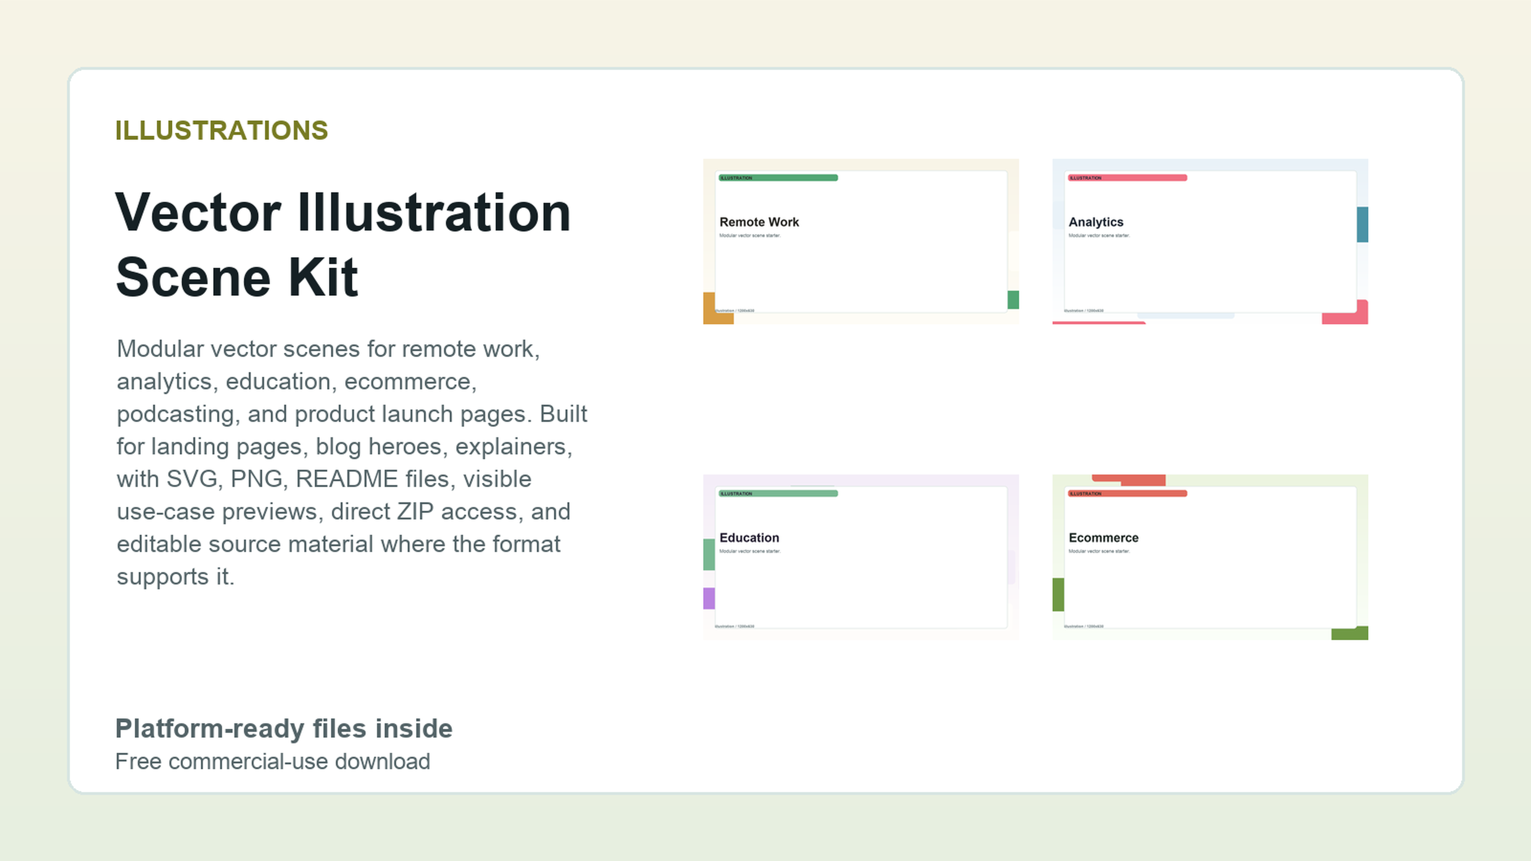Open the Ecommerce scene thumbnail
1531x861 pixels.
1210,557
